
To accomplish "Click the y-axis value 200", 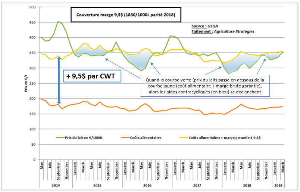I will point(32,99).
